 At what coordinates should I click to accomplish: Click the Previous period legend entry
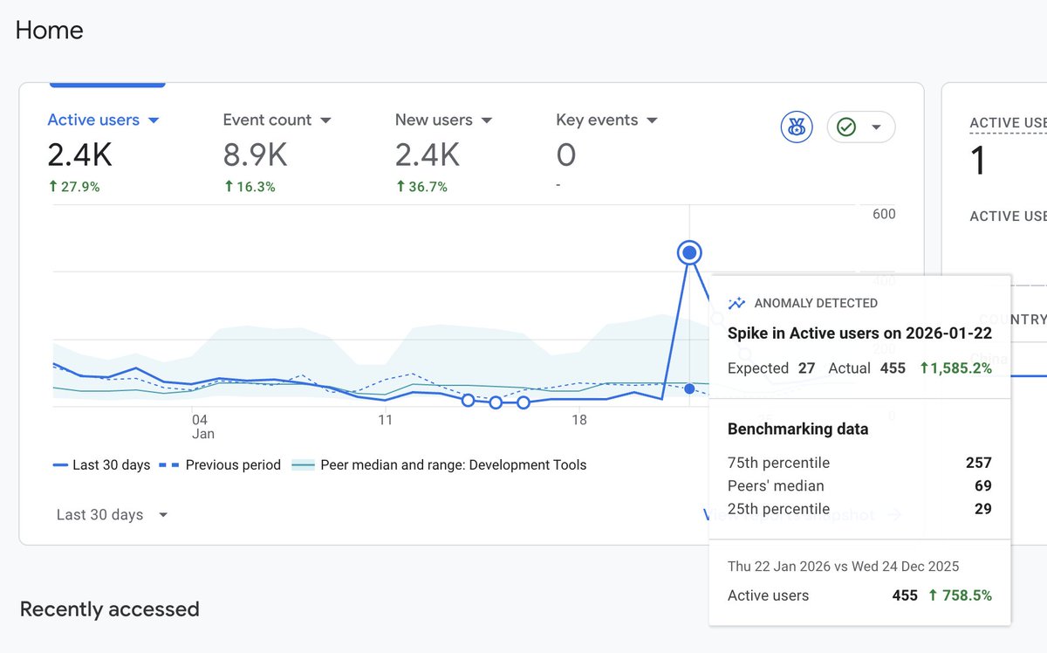(x=221, y=465)
